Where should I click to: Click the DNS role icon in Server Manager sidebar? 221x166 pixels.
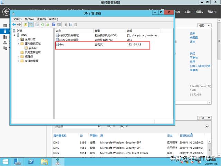click(5, 43)
